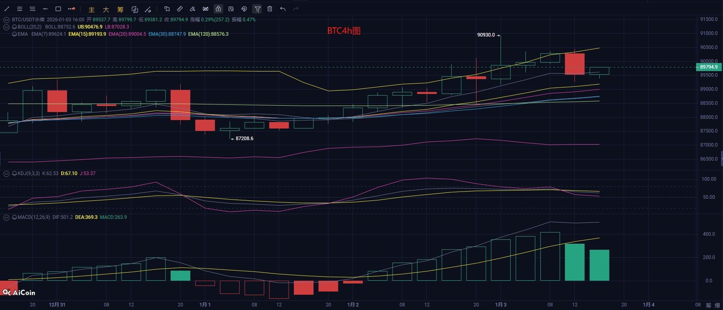
Task: Select the eraser tool icon
Action: (x=193, y=9)
